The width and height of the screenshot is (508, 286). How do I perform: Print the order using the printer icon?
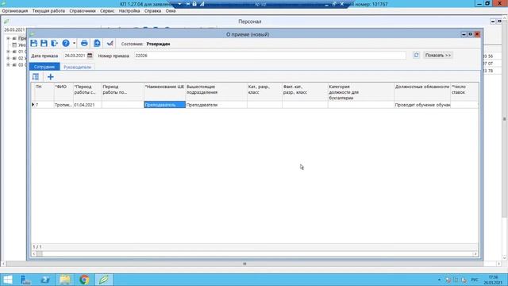(84, 43)
